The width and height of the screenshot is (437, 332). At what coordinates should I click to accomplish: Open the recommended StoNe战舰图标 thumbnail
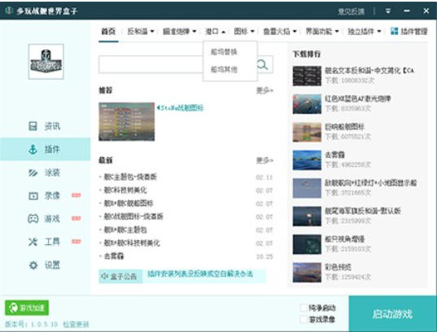tap(126, 122)
